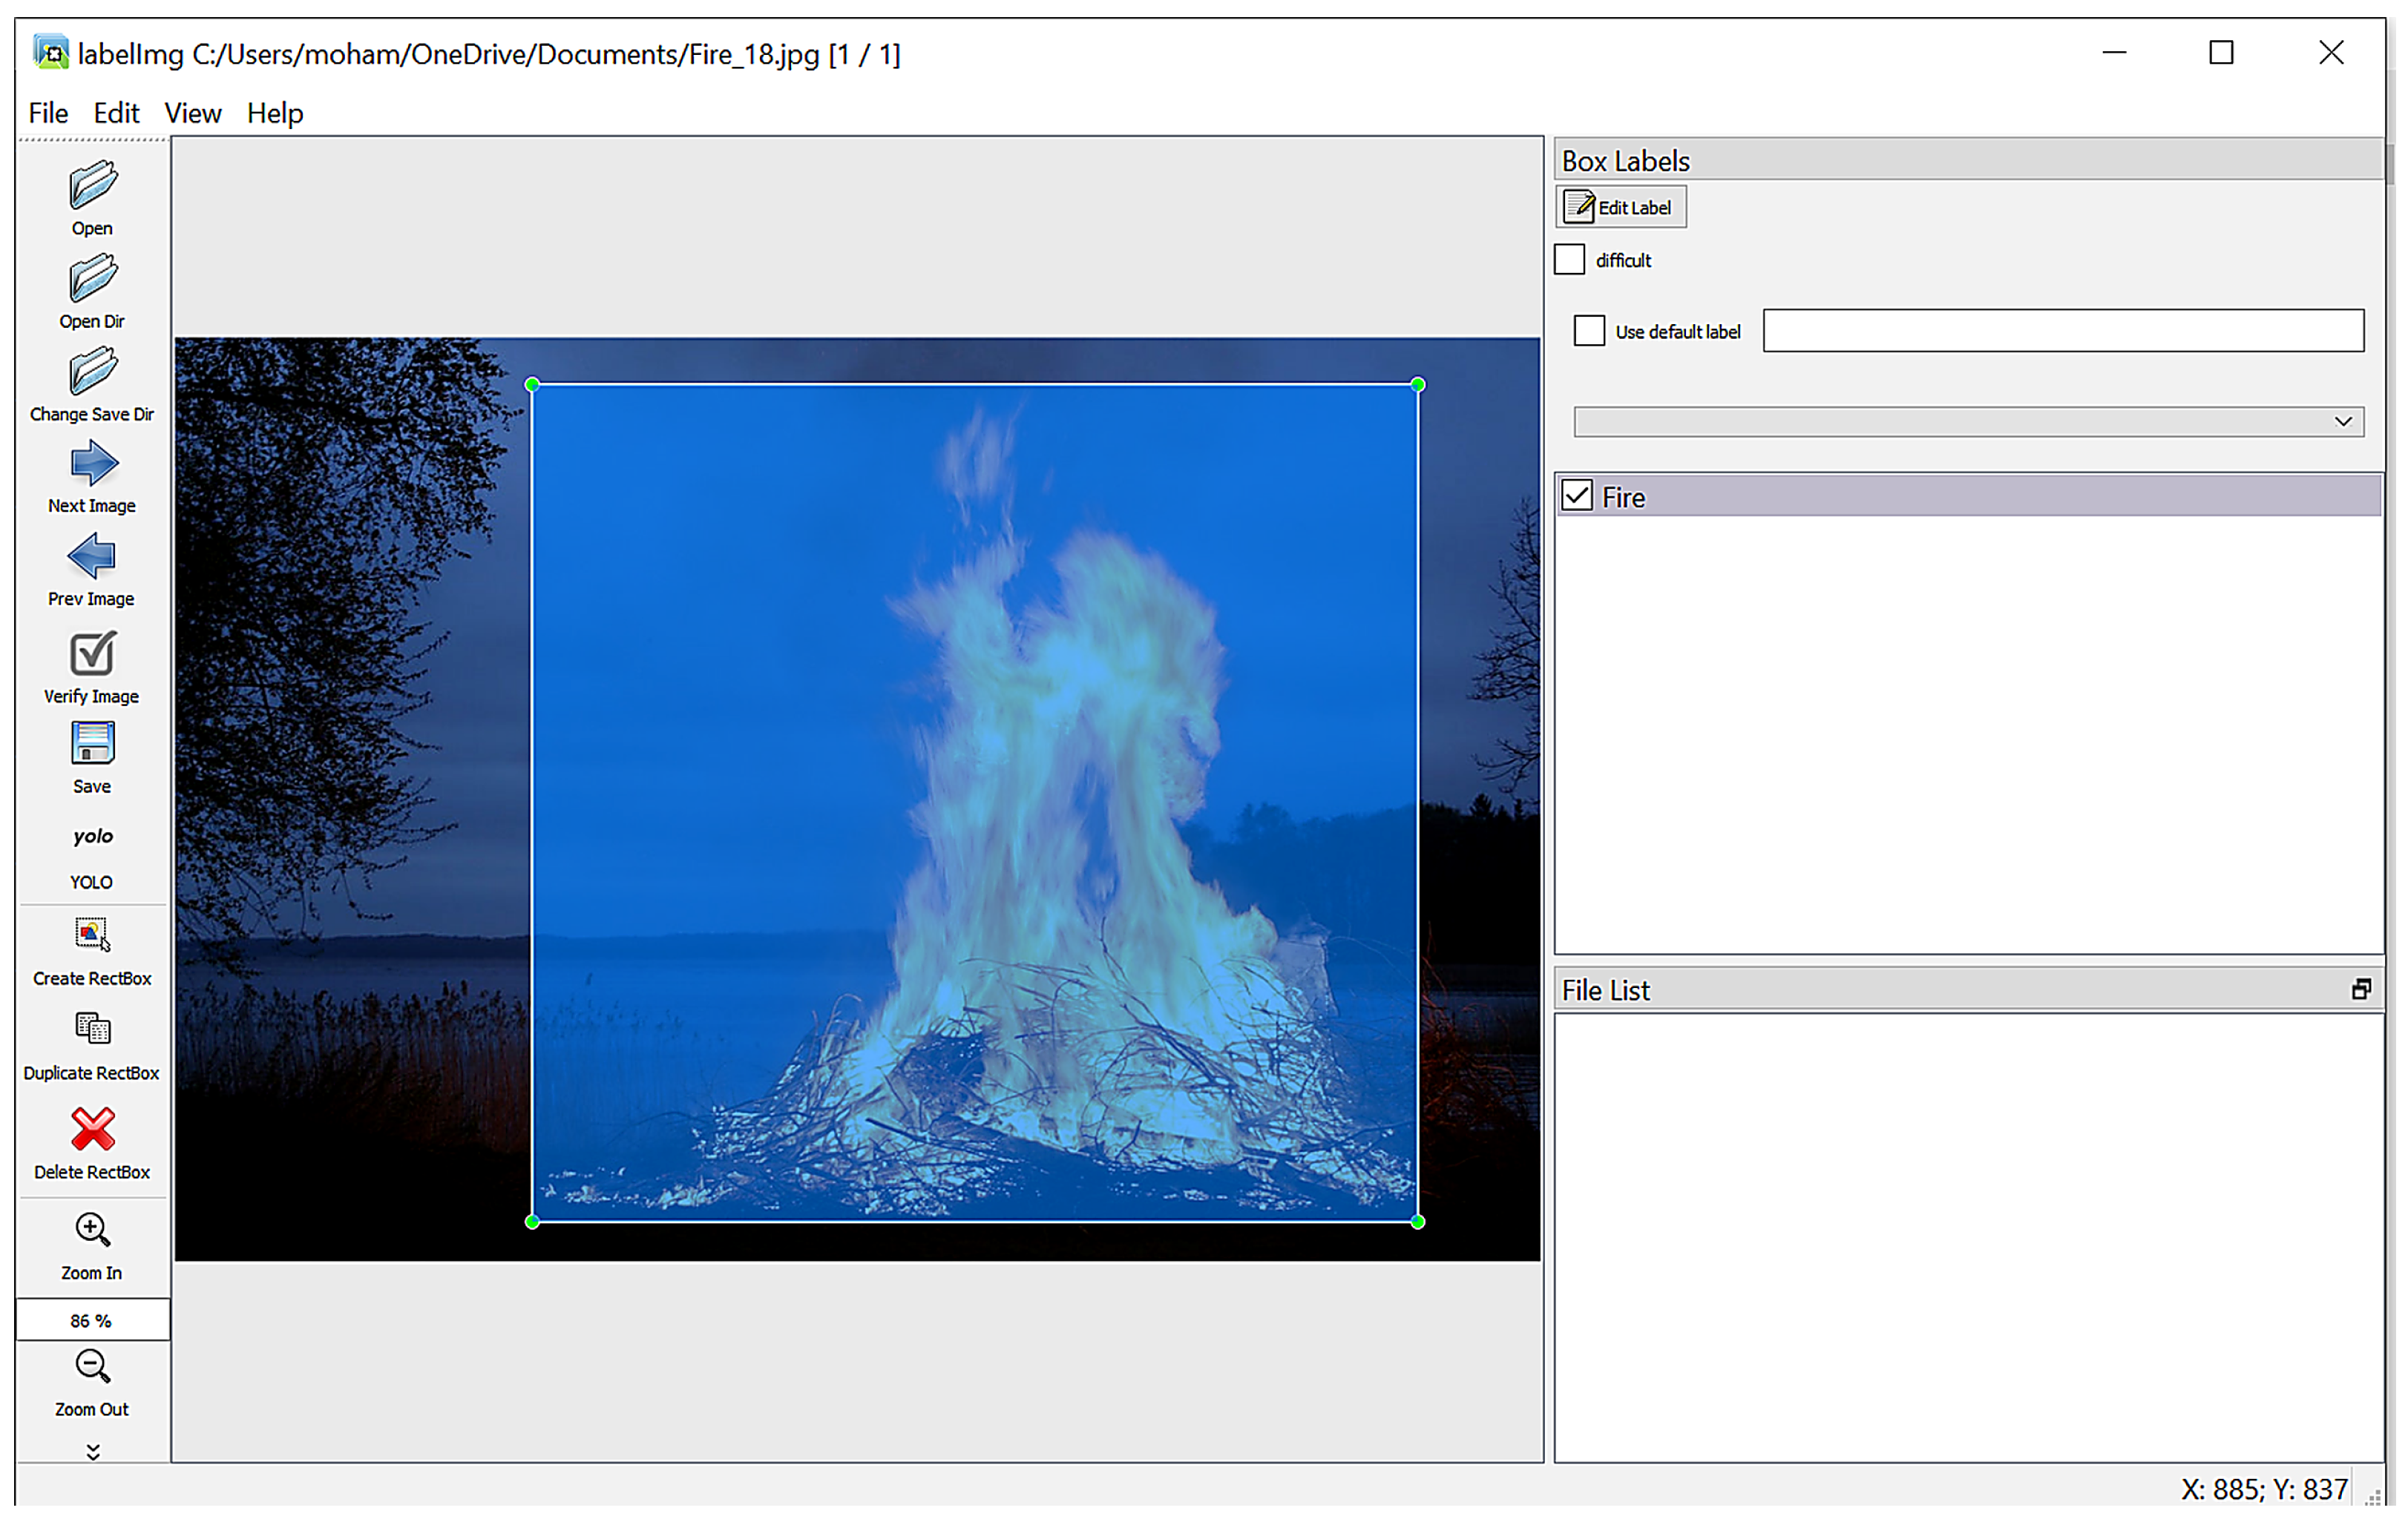This screenshot has height=1522, width=2408.
Task: Float the File List panel
Action: pos(2360,989)
